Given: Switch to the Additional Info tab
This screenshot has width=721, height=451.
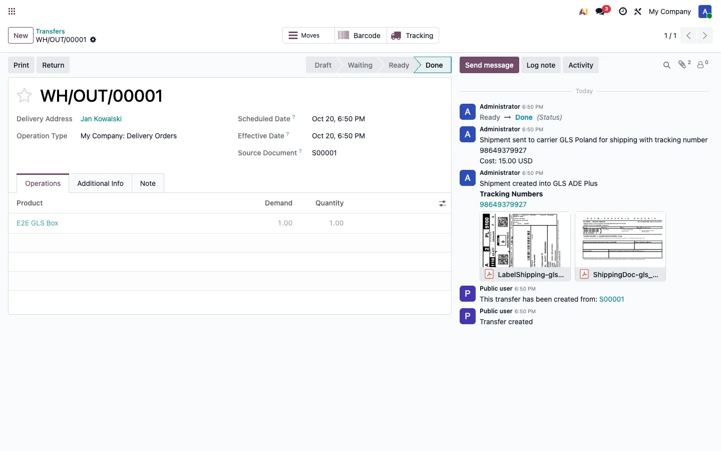Looking at the screenshot, I should click(x=100, y=183).
